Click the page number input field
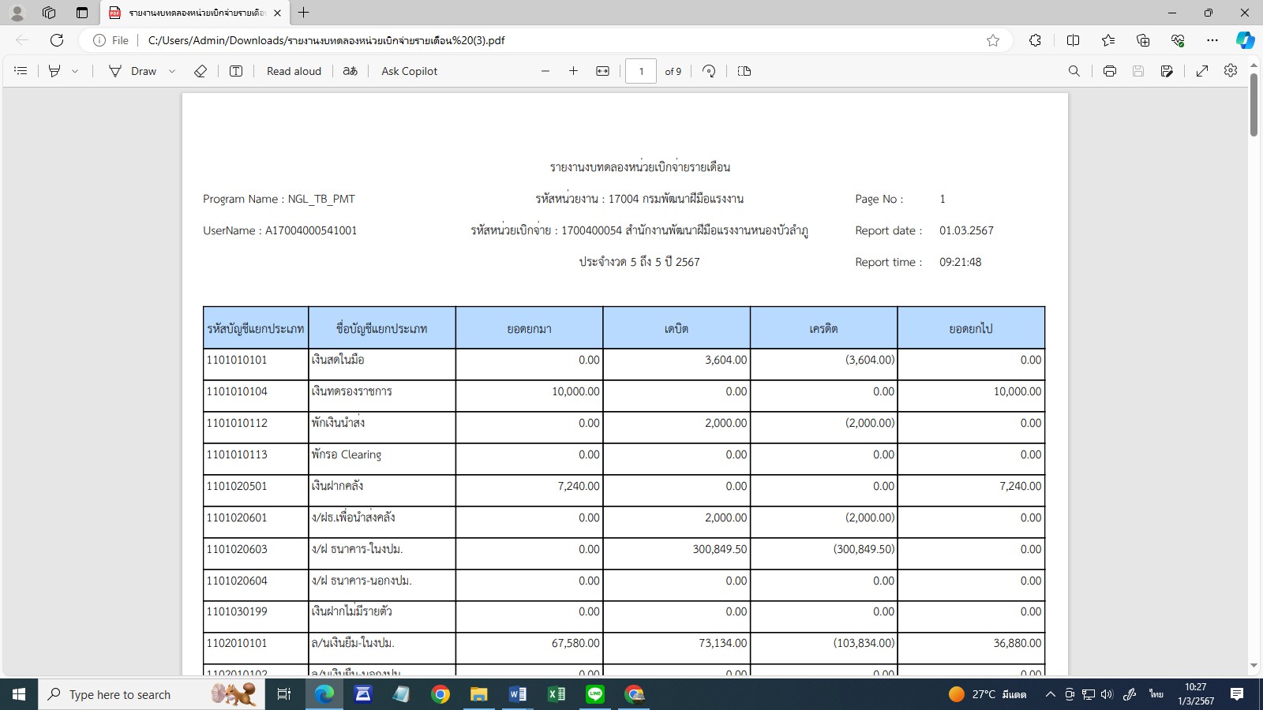1263x710 pixels. [x=641, y=71]
